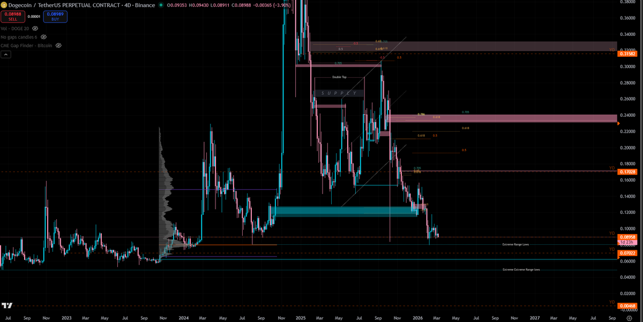
Task: Select the Double Top text annotation
Action: tap(339, 77)
